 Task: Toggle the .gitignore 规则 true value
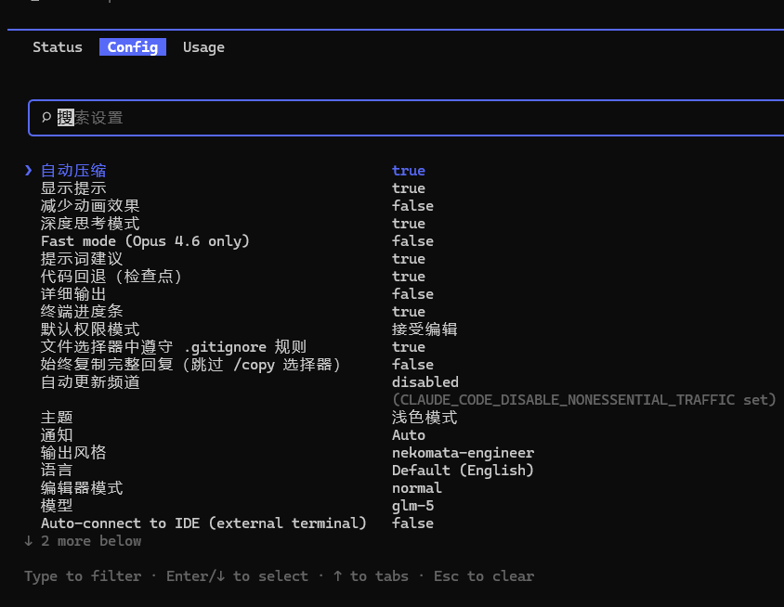coord(409,347)
